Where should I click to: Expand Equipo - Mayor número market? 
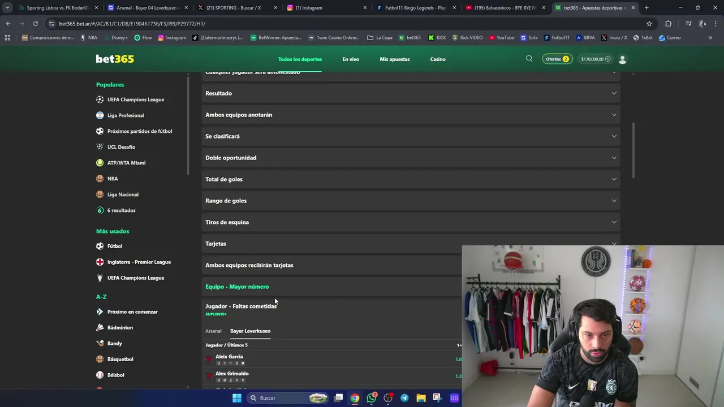[332, 287]
